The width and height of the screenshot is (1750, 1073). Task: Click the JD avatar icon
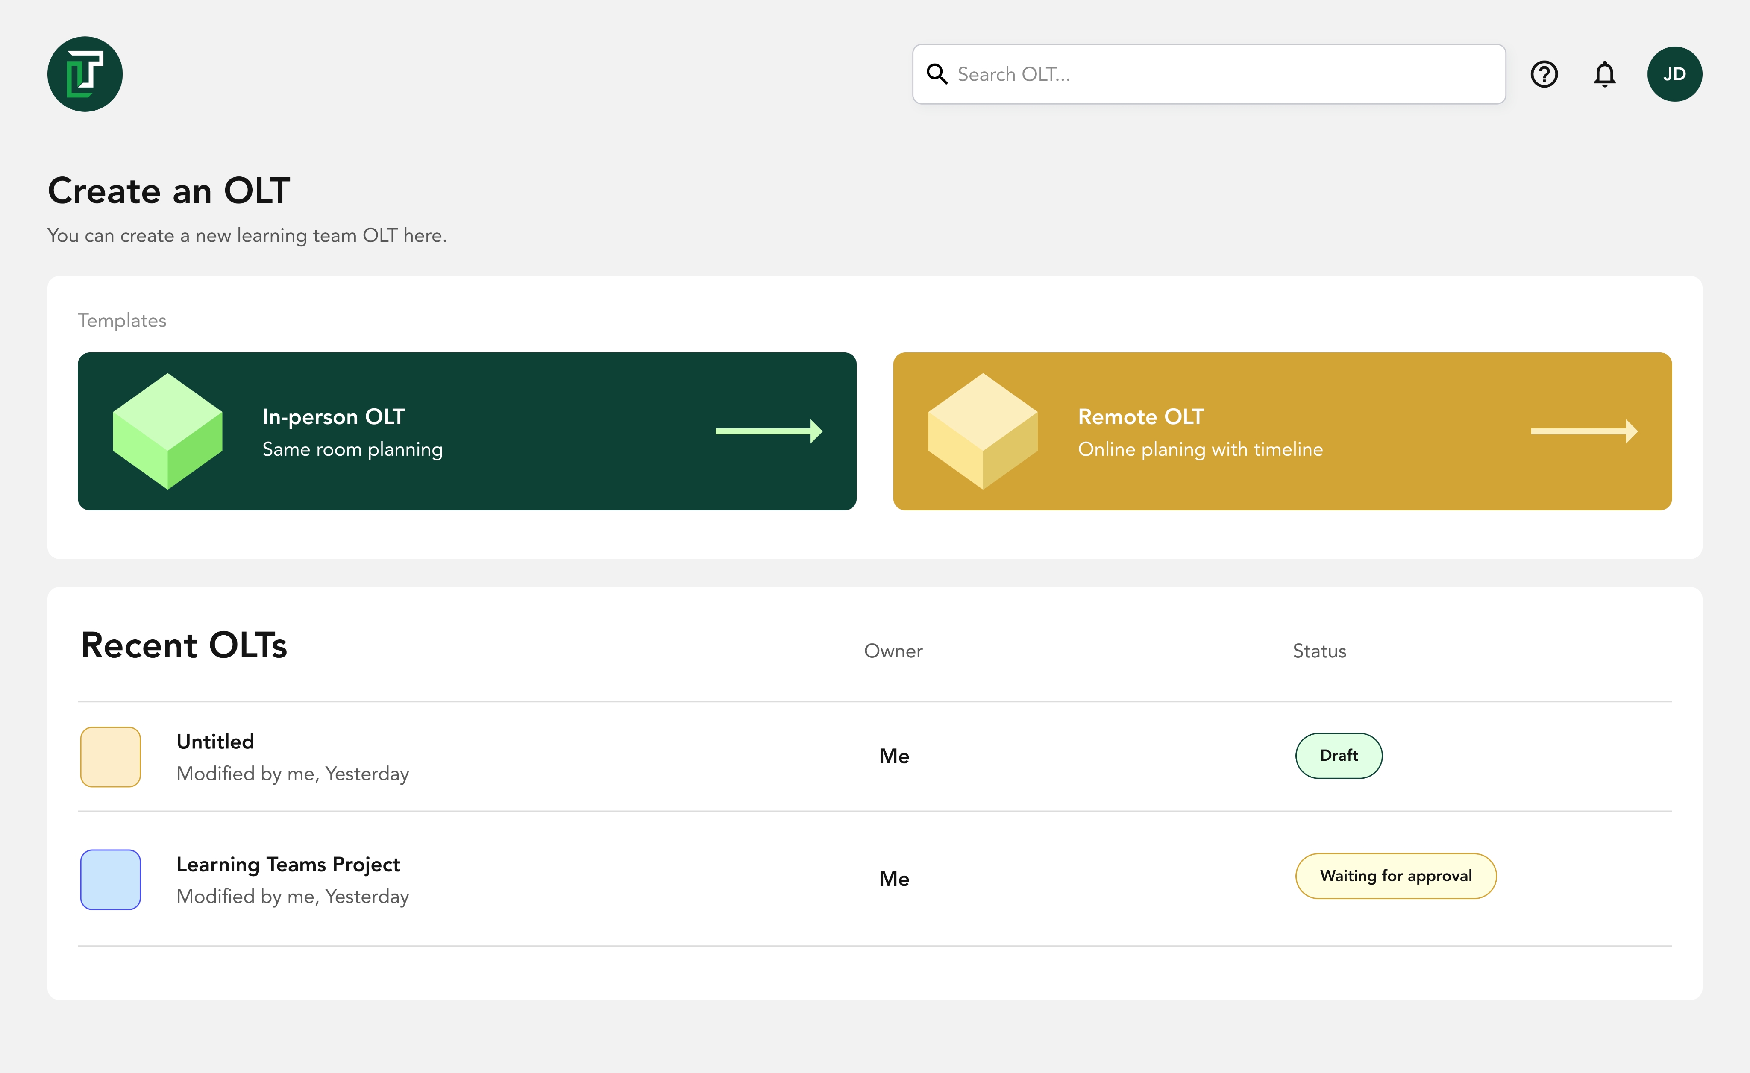click(1674, 73)
